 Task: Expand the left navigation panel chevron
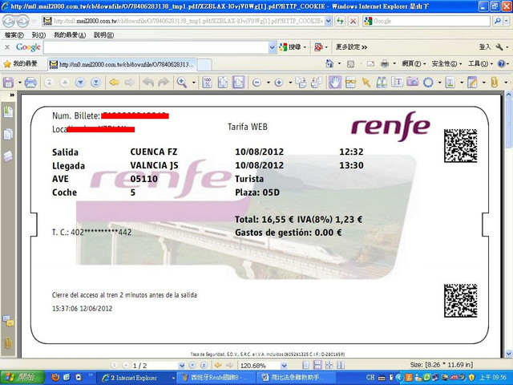(13, 95)
